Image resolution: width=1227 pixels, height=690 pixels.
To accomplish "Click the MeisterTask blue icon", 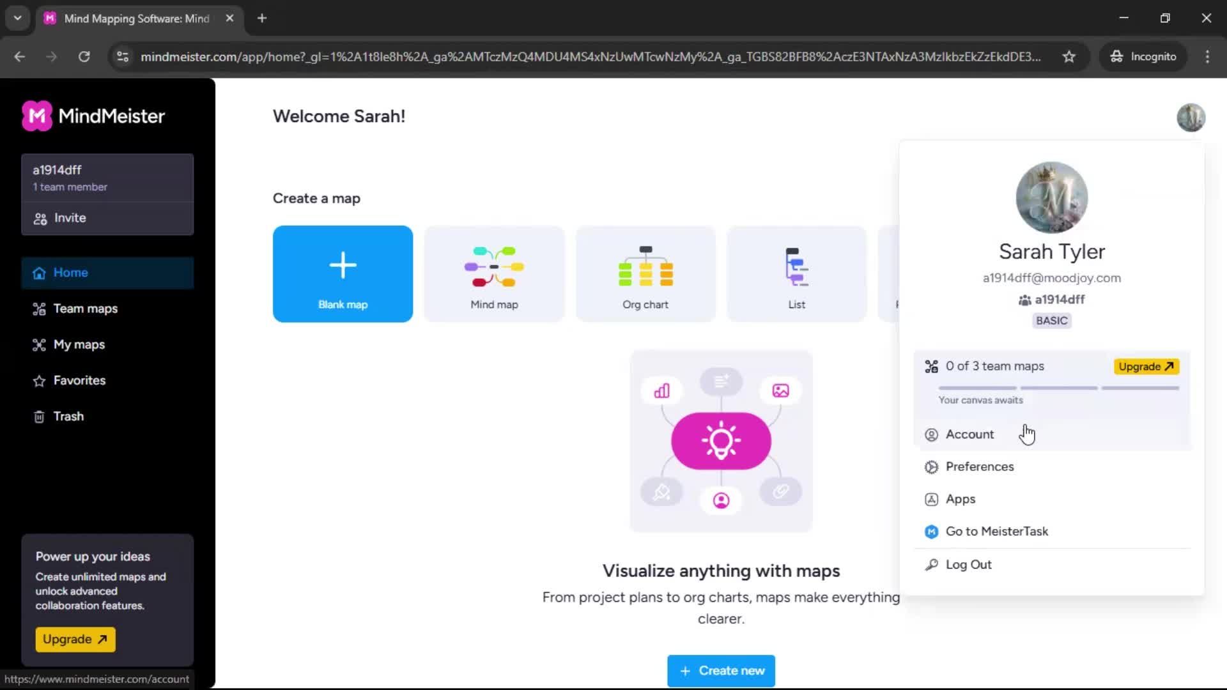I will coord(931,532).
